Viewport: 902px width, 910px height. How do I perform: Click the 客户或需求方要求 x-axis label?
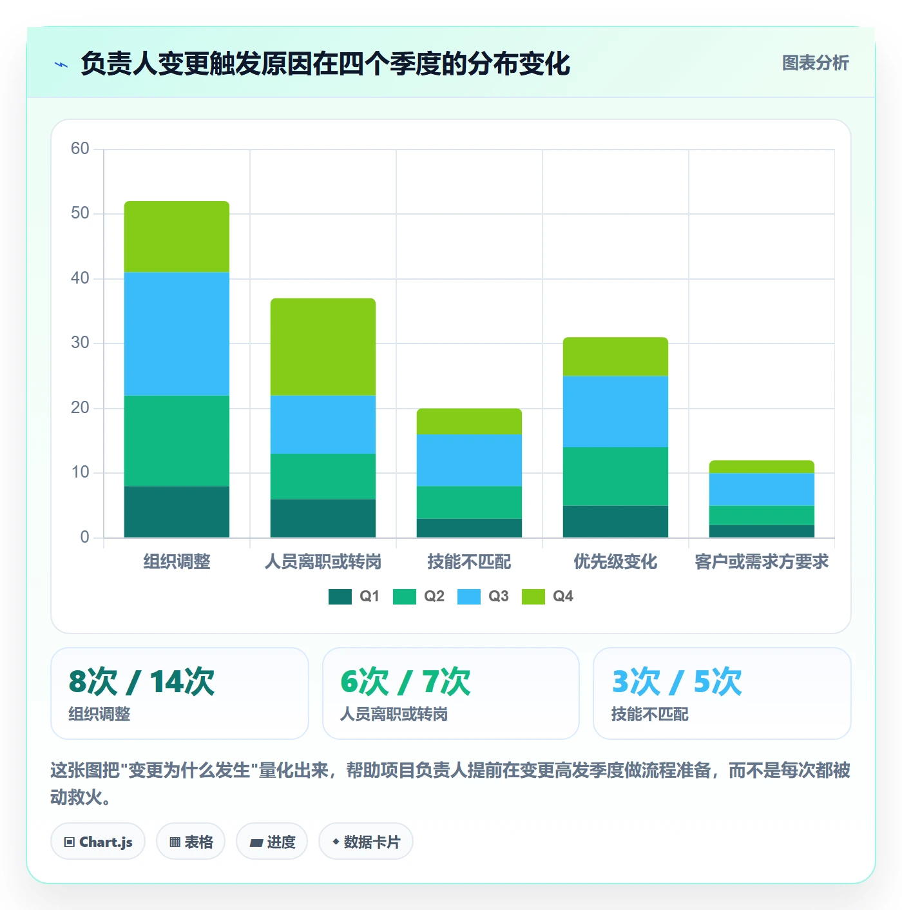click(x=762, y=561)
